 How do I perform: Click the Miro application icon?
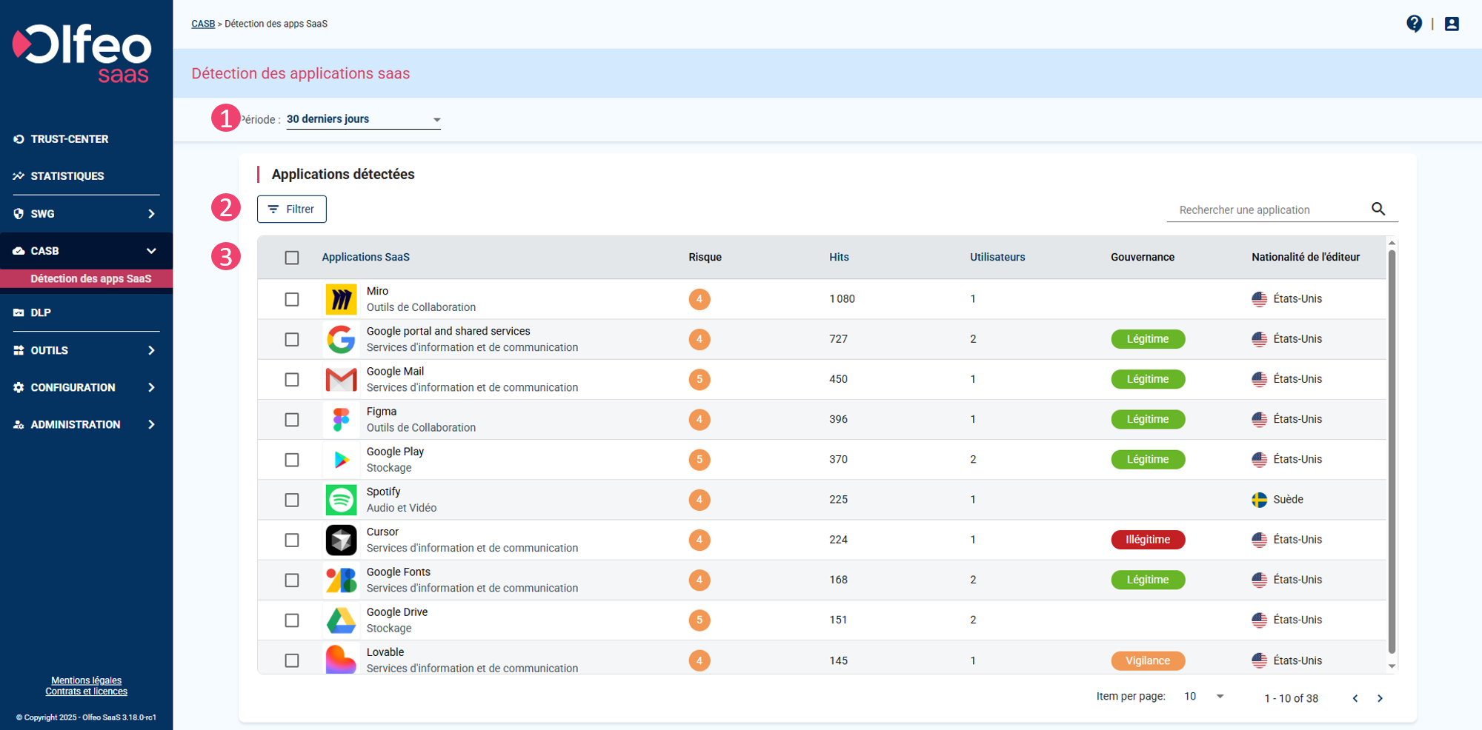tap(341, 299)
